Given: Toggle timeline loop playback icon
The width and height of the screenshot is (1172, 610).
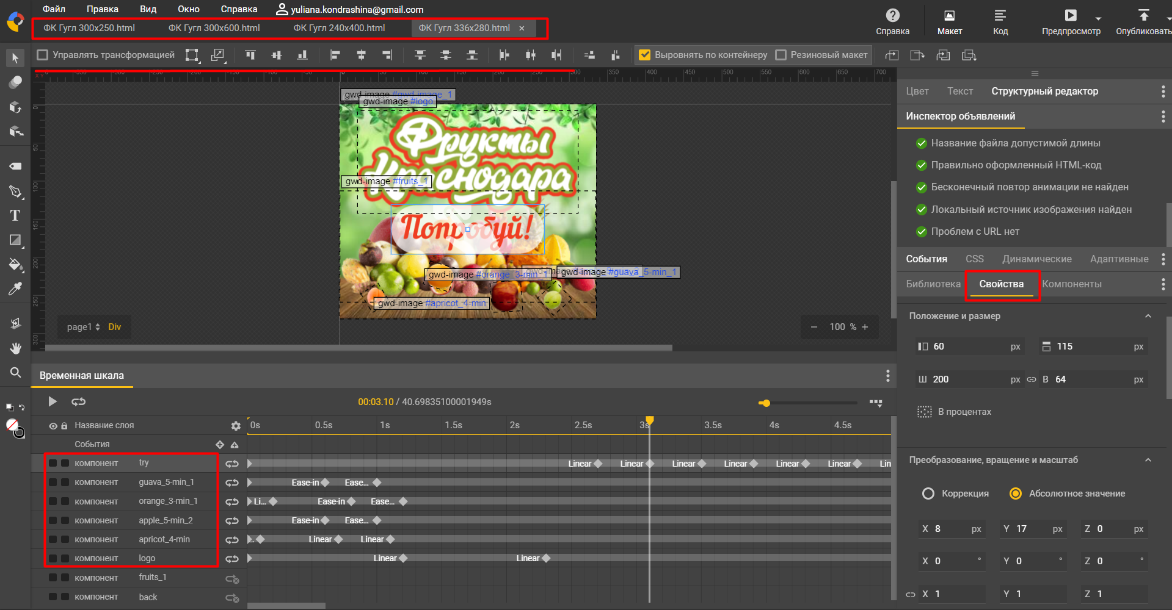Looking at the screenshot, I should coord(78,401).
